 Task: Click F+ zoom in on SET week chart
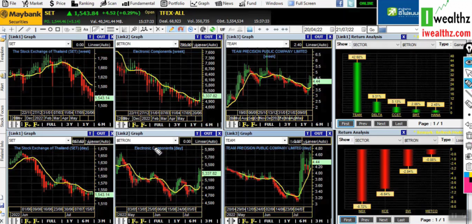[x=28, y=124]
